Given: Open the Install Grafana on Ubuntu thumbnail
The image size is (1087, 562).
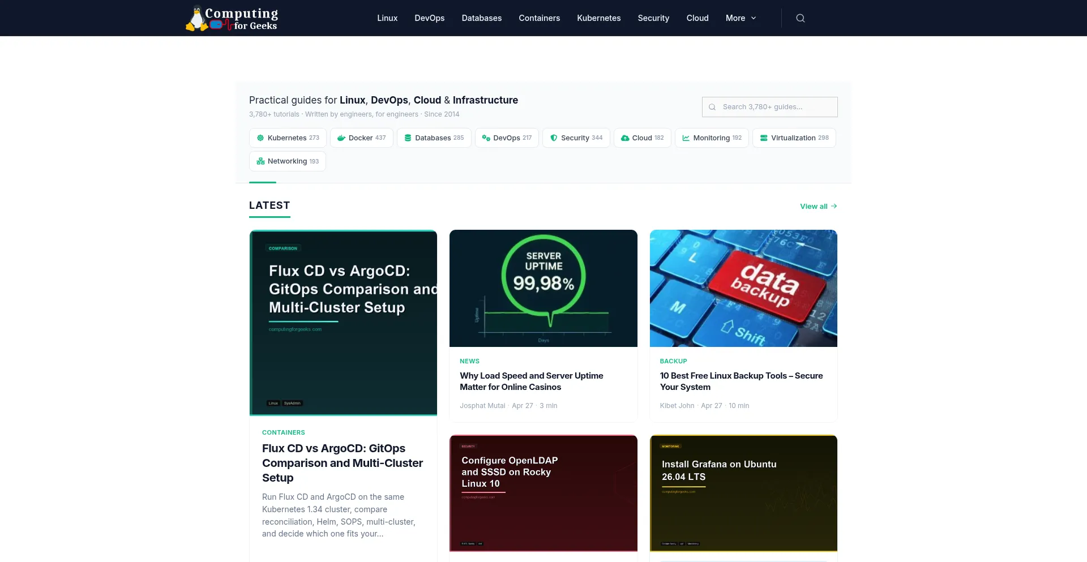Looking at the screenshot, I should (743, 493).
